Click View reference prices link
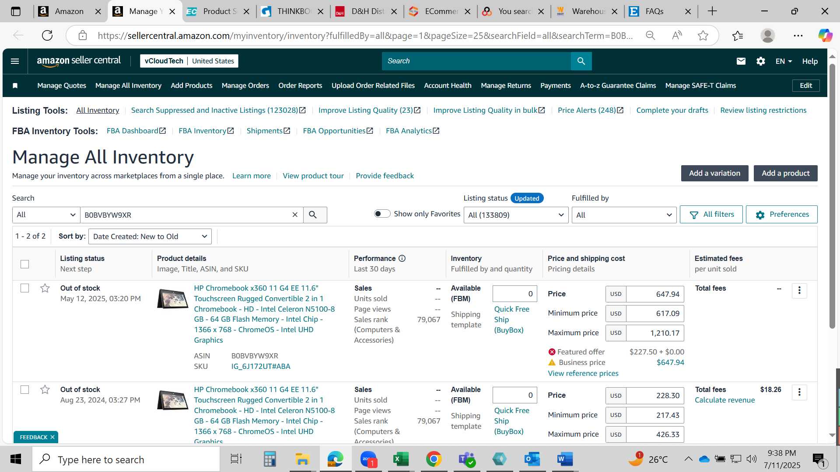 click(583, 373)
